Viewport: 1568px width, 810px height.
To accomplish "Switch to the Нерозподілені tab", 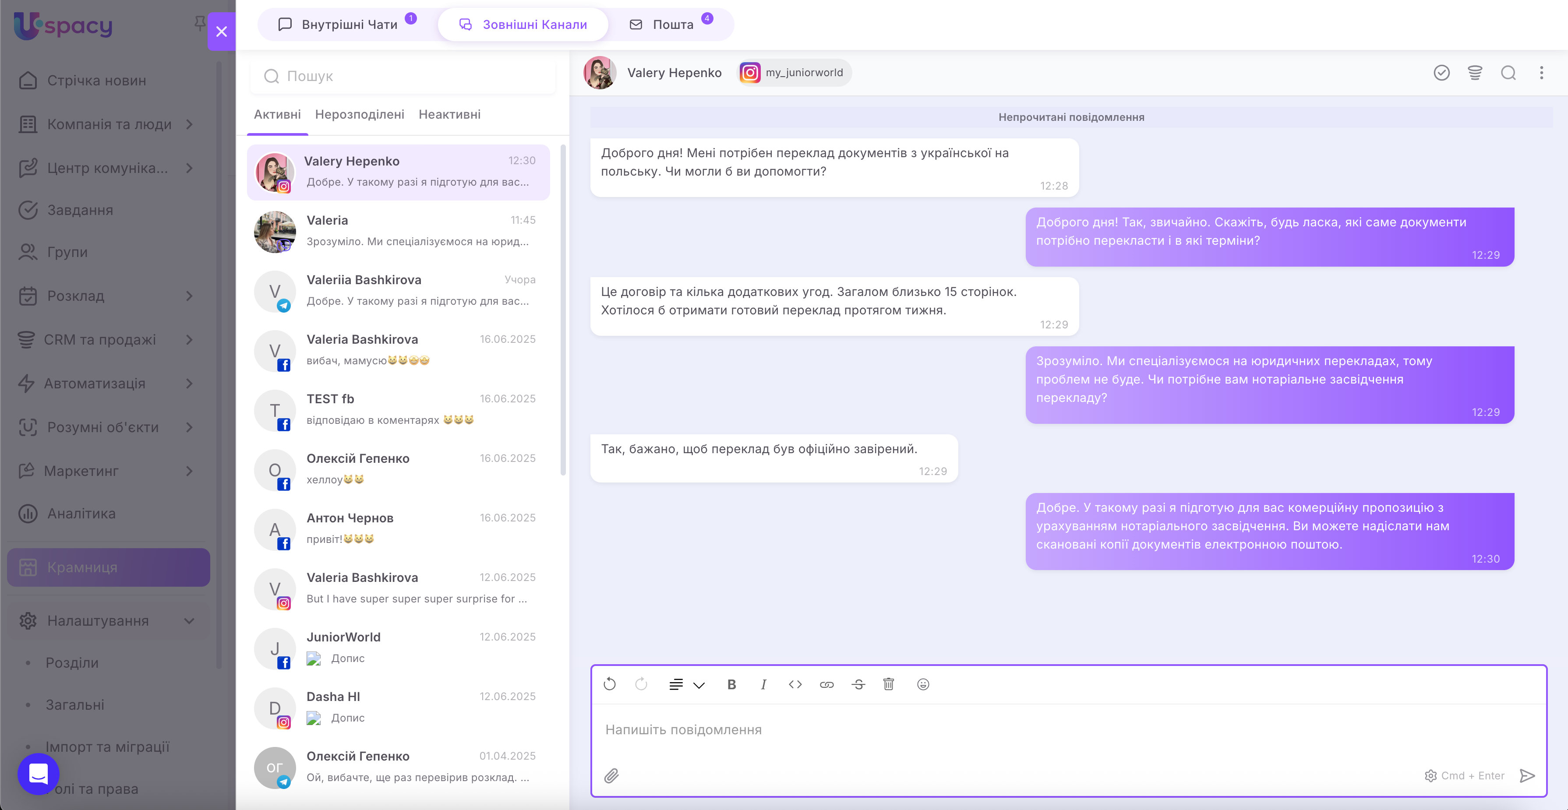I will pyautogui.click(x=359, y=114).
